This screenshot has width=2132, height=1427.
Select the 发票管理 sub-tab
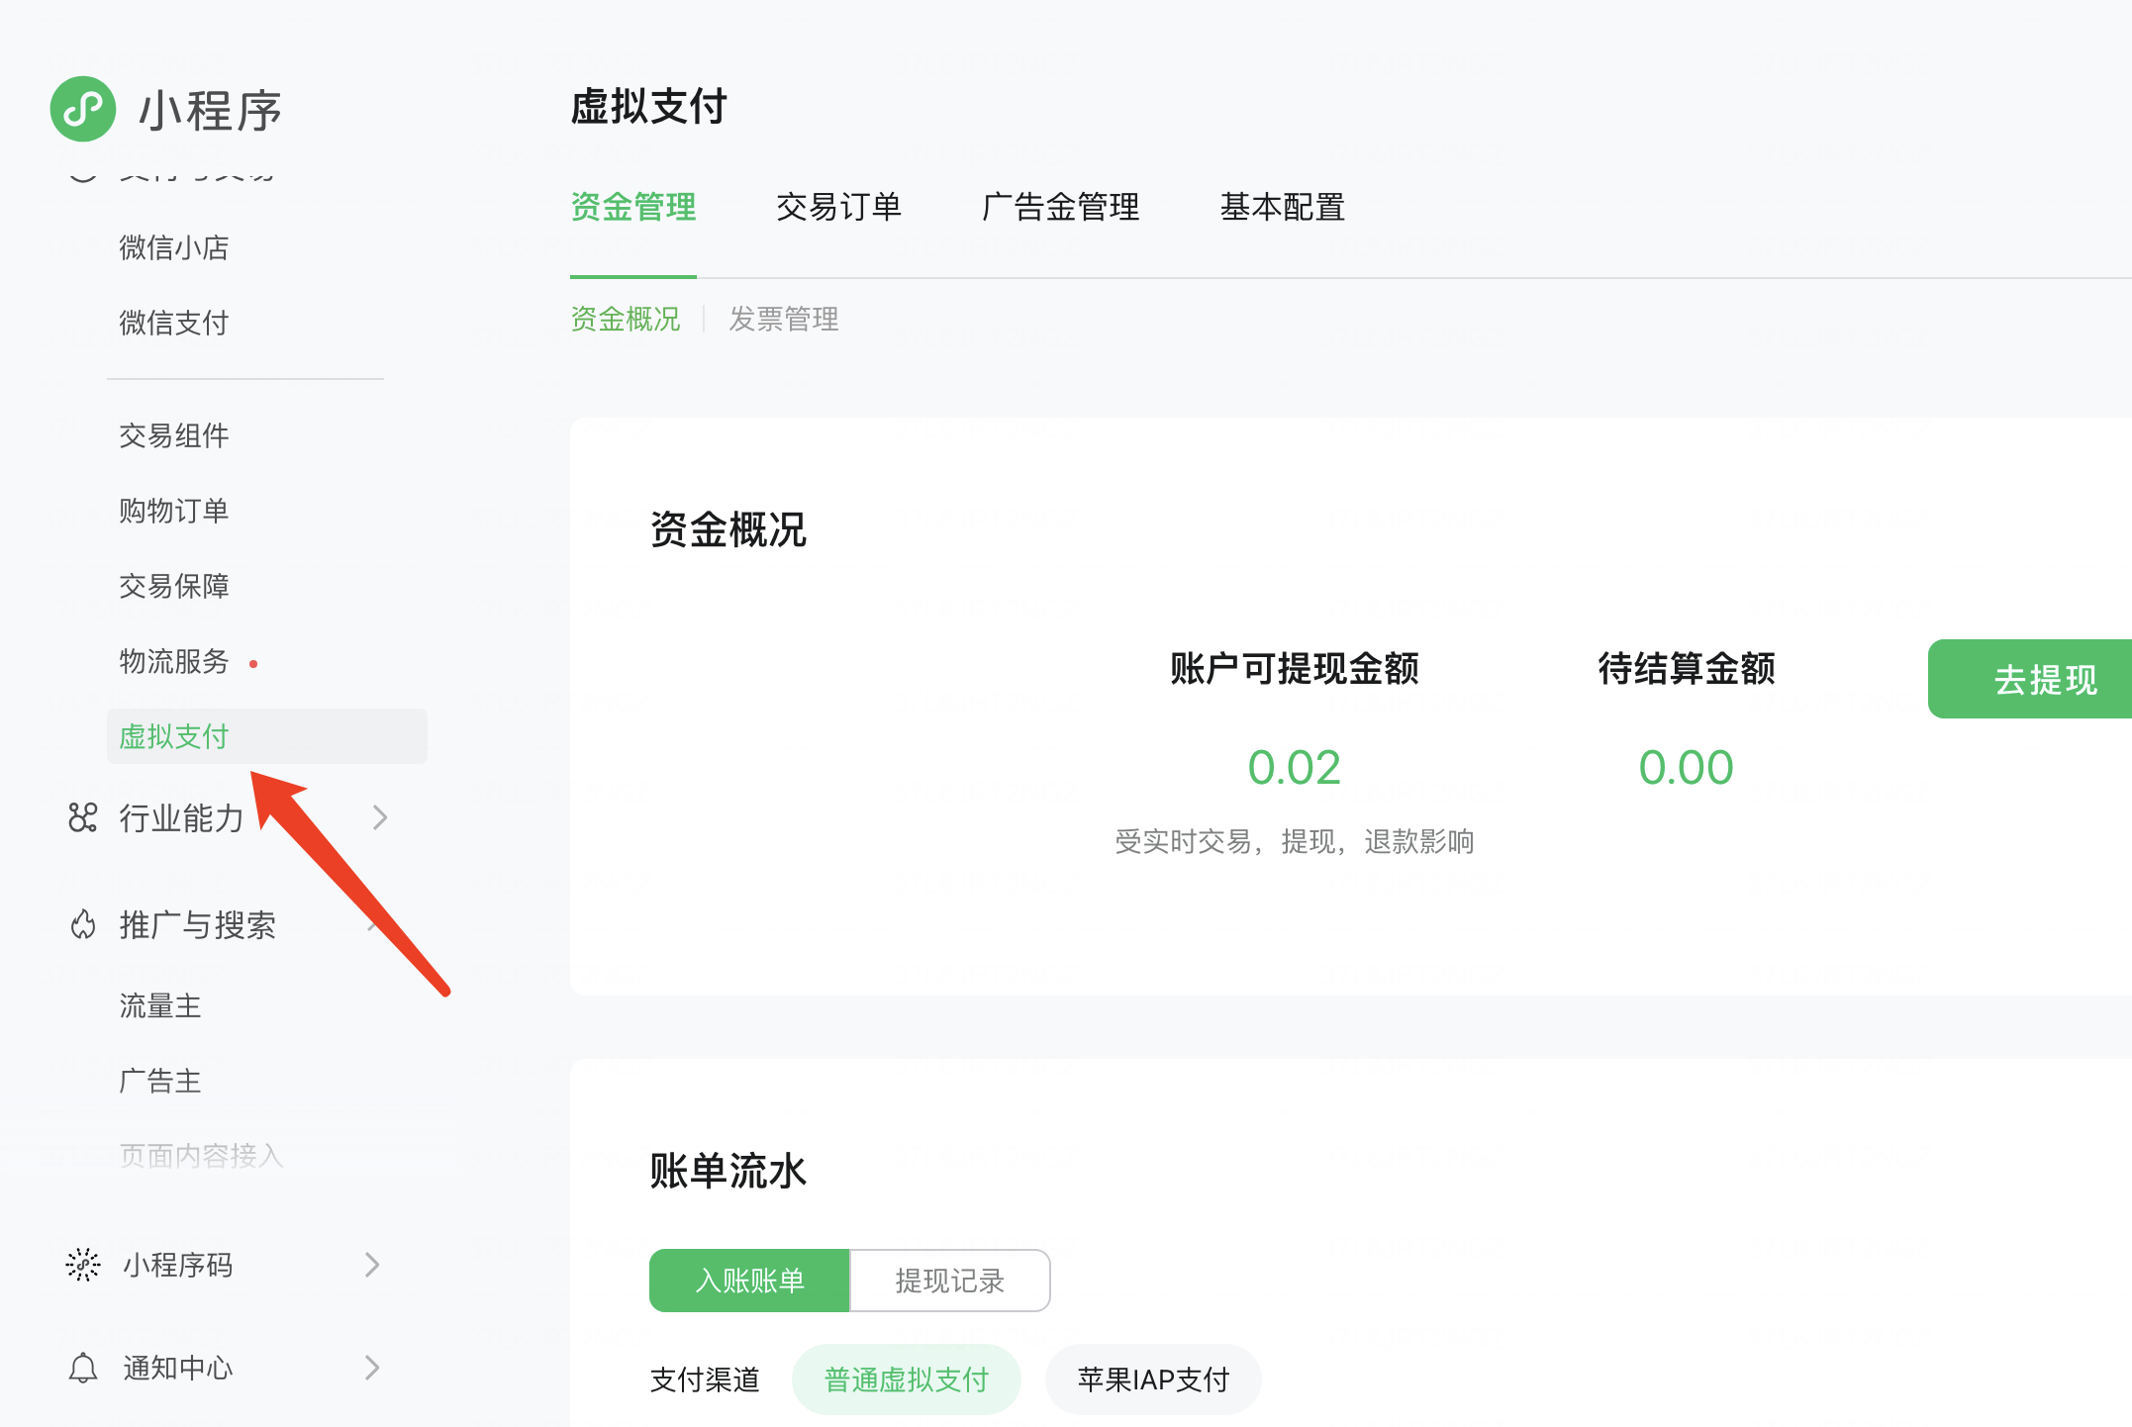(784, 319)
